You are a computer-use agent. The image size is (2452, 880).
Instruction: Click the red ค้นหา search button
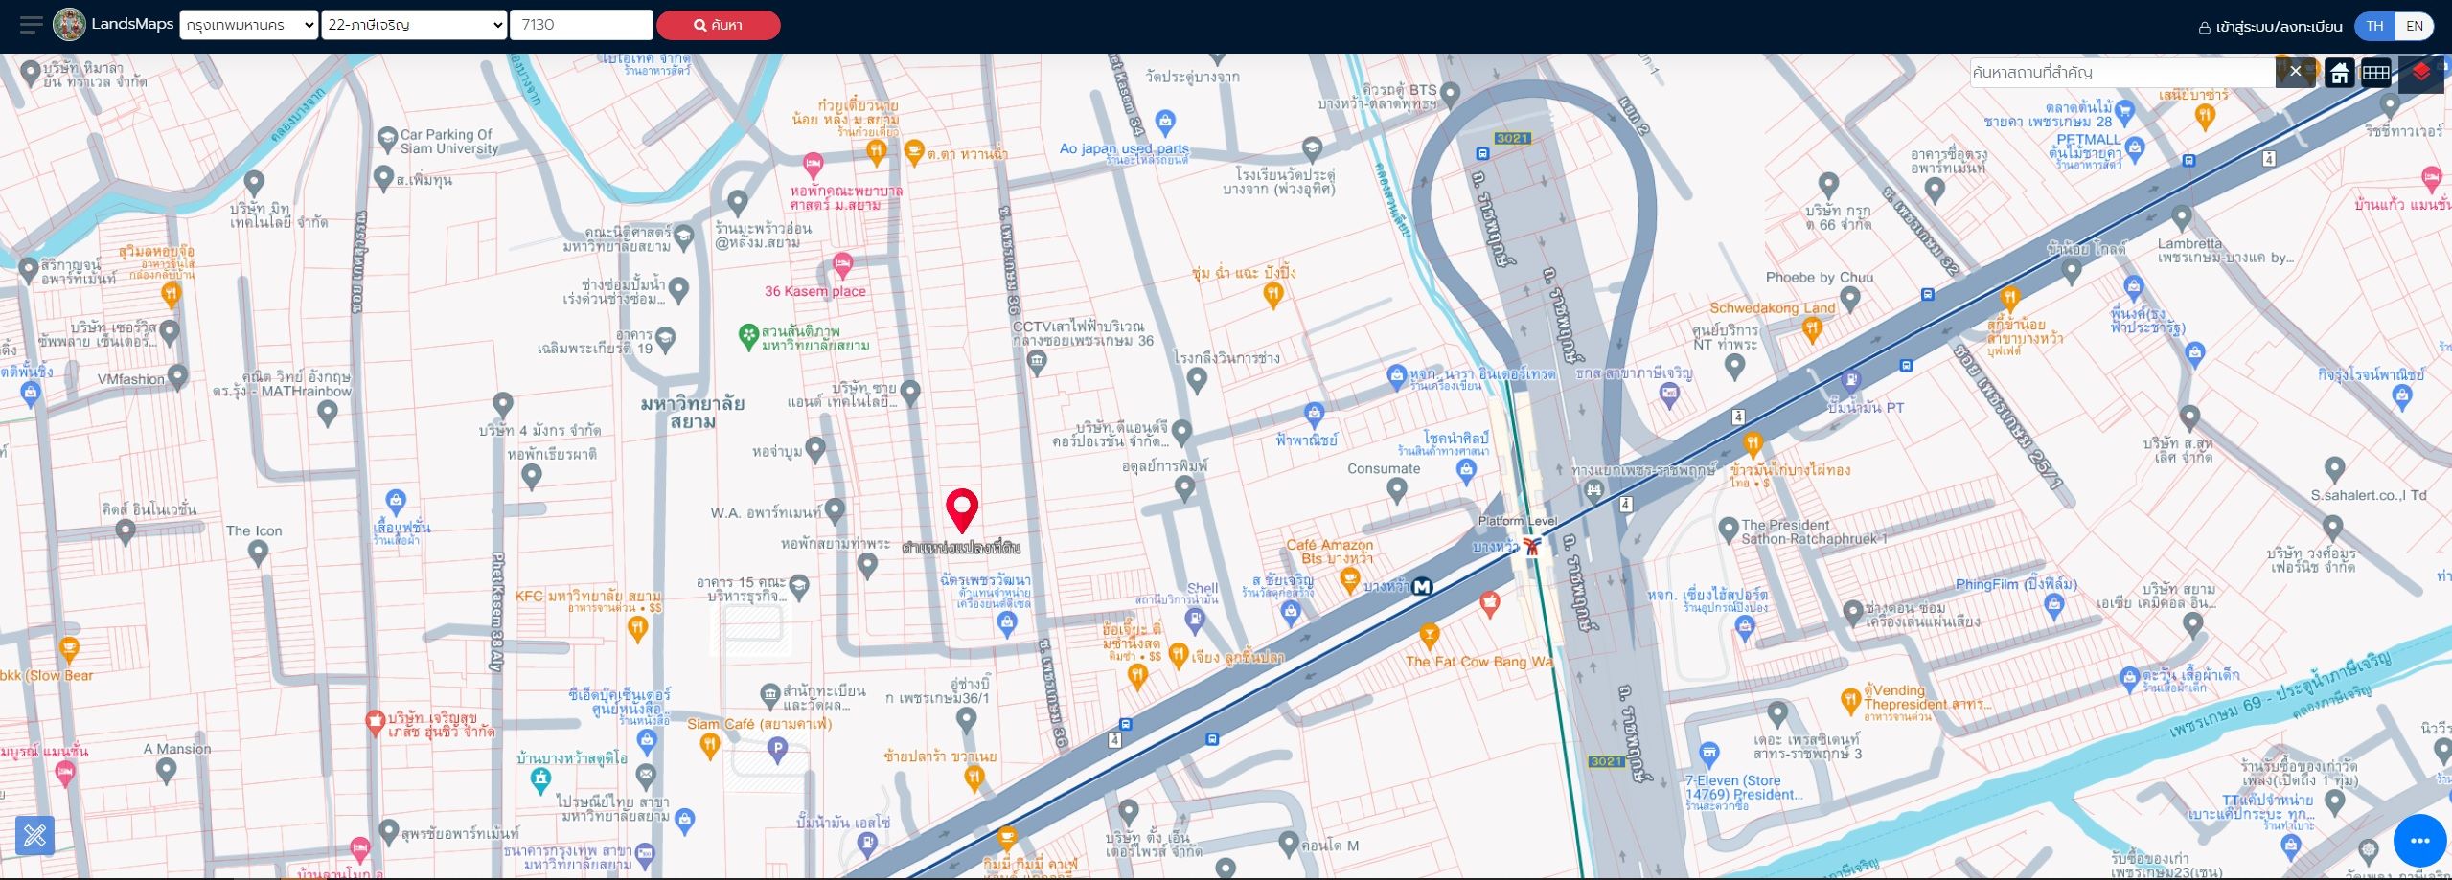coord(719,26)
